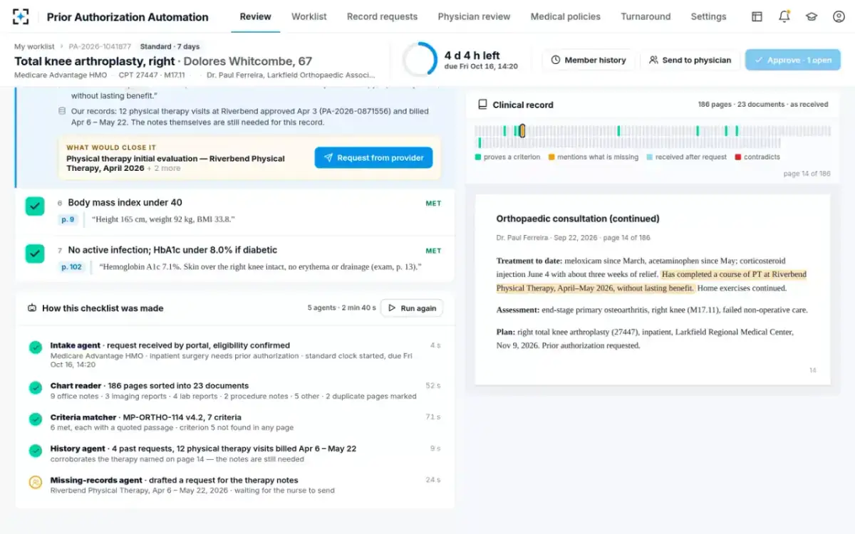Click the History agent green status icon
This screenshot has width=855, height=534.
pos(36,451)
